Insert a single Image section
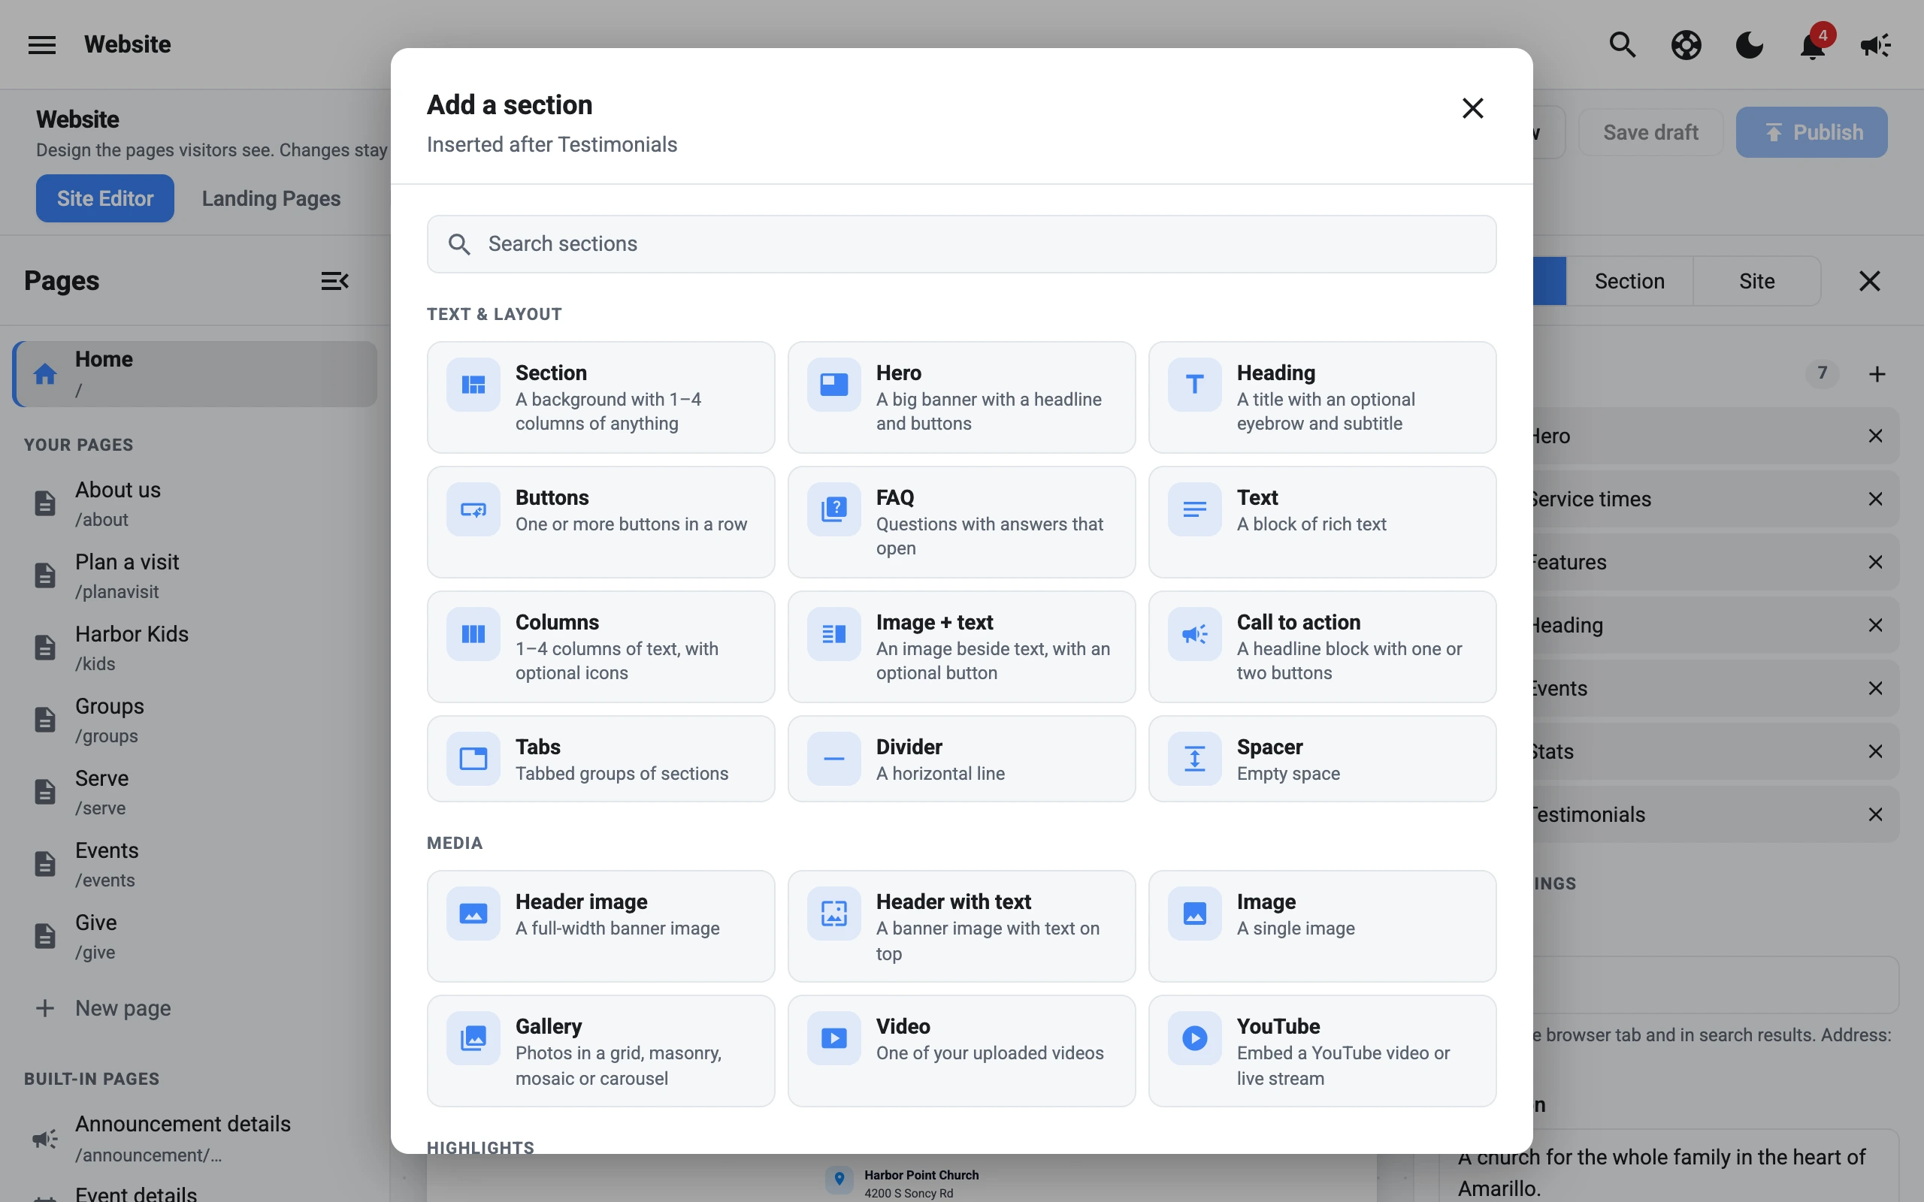This screenshot has height=1202, width=1924. pos(1322,926)
